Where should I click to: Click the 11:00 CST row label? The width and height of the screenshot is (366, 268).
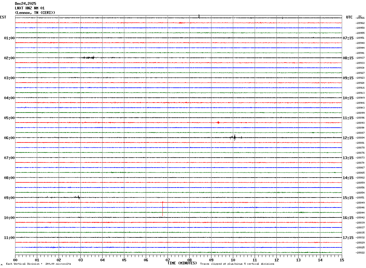(x=9, y=238)
